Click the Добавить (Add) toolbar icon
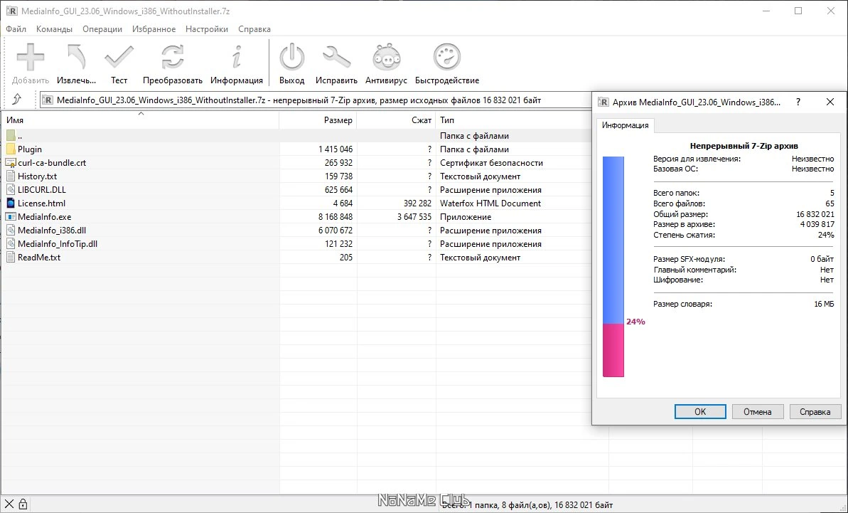Viewport: 848px width, 513px height. tap(31, 58)
